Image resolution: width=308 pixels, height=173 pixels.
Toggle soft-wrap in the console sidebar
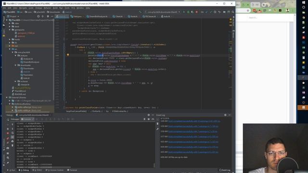[13, 133]
